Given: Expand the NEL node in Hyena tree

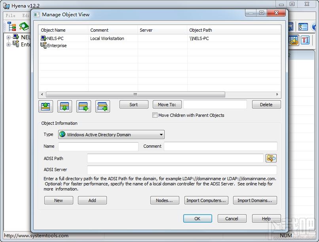Looking at the screenshot, I should (8, 37).
